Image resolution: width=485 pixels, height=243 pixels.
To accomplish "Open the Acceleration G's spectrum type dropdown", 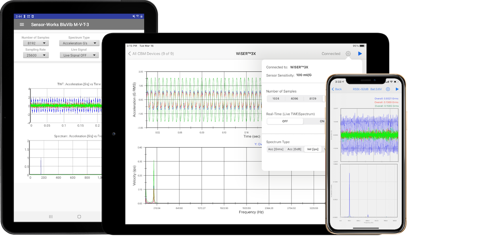I will 79,43.
